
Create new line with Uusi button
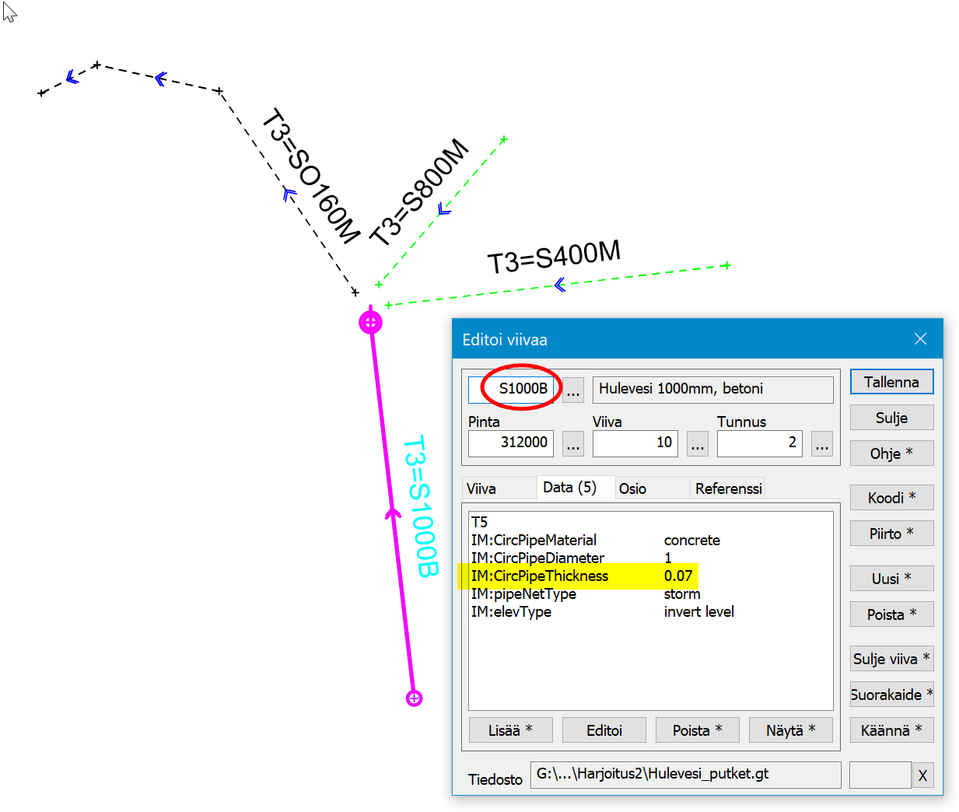tap(891, 579)
